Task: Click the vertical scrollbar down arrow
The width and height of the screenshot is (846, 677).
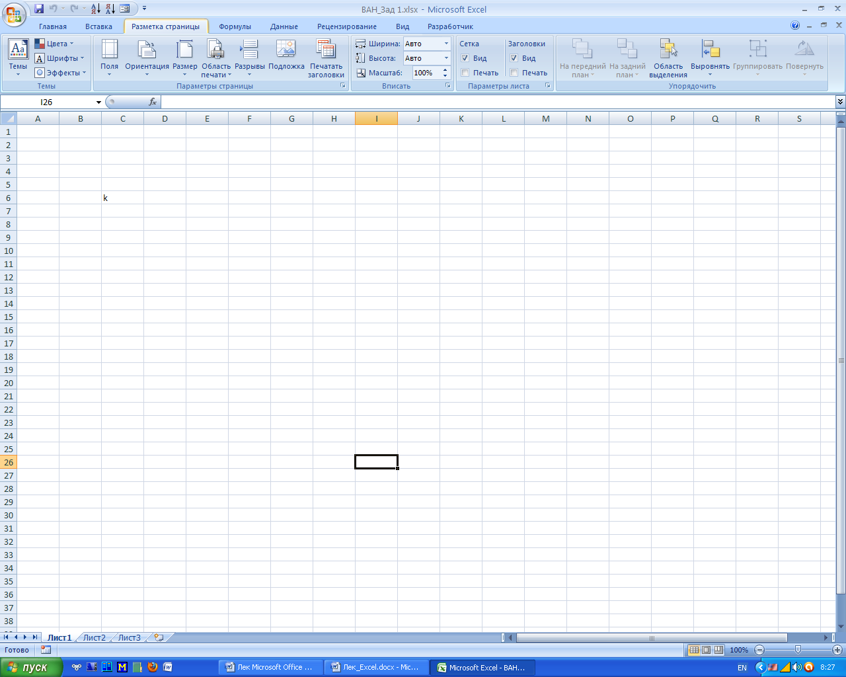Action: point(841,627)
